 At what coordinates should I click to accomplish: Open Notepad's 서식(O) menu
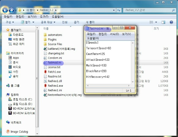114,34
